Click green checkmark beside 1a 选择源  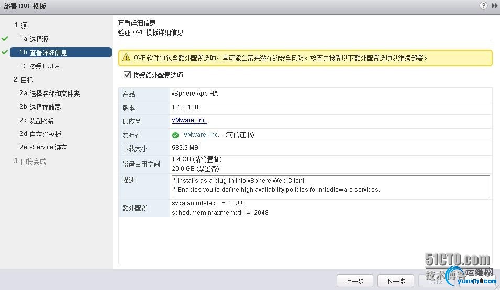point(5,39)
